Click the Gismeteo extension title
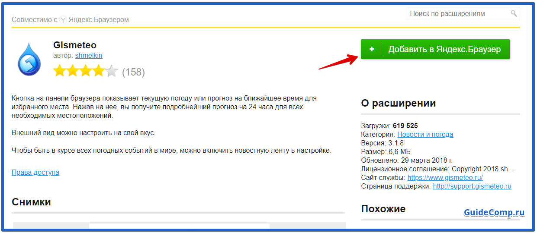The width and height of the screenshot is (537, 233). (74, 45)
